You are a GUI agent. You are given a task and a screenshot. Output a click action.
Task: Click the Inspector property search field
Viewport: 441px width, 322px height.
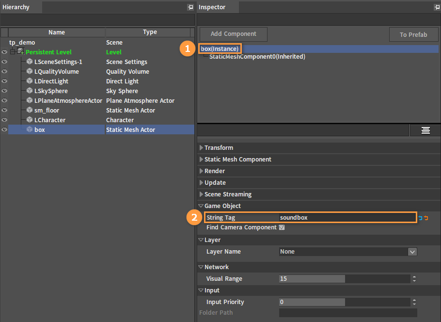tap(303, 130)
